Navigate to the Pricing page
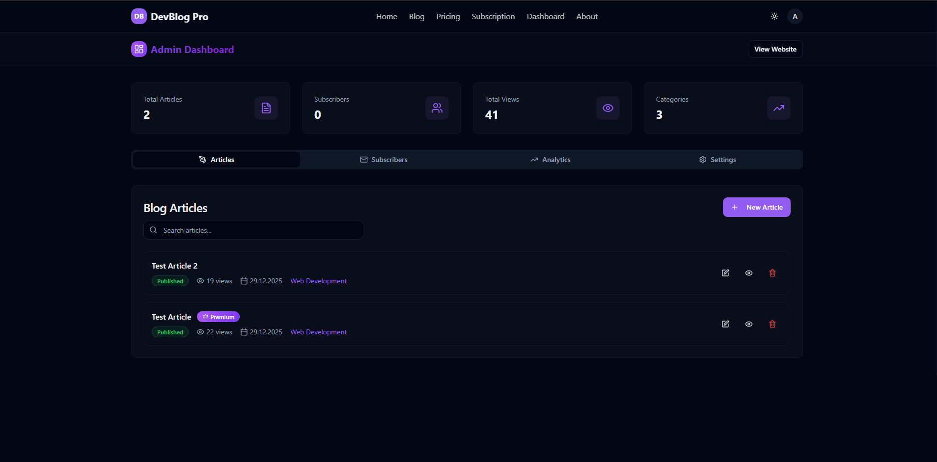The image size is (937, 462). coord(447,16)
